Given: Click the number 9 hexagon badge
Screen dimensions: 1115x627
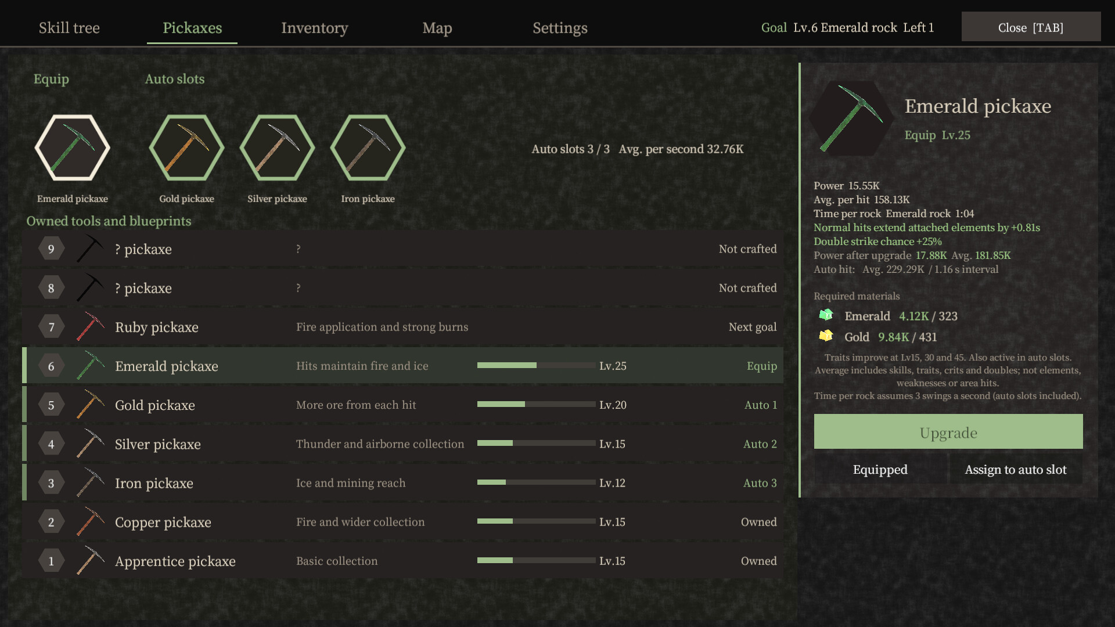Looking at the screenshot, I should pyautogui.click(x=51, y=249).
